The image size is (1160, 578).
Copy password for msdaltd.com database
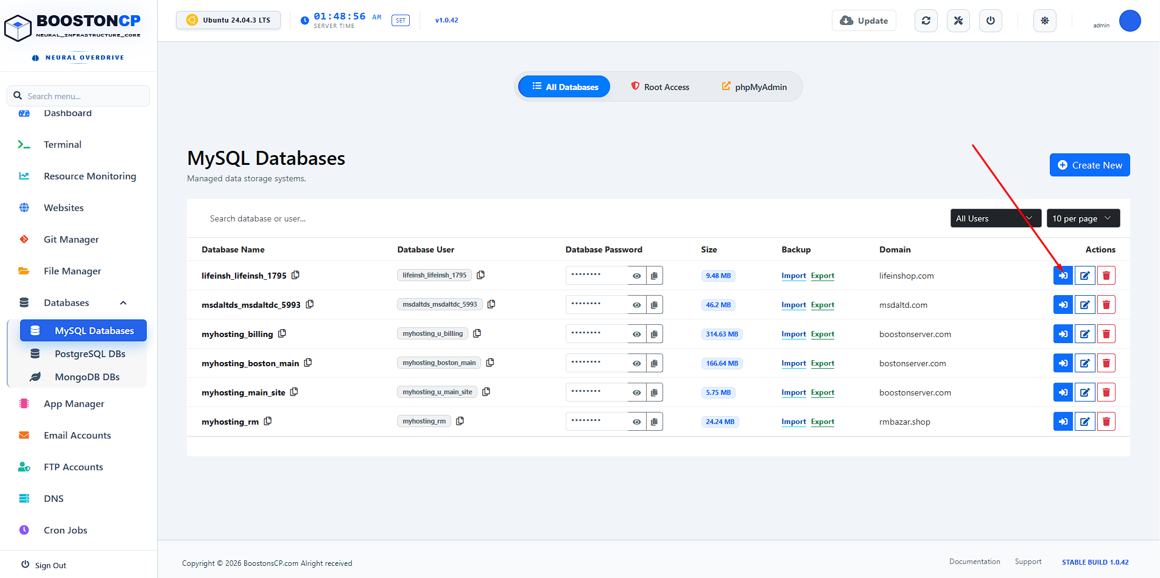tap(654, 305)
